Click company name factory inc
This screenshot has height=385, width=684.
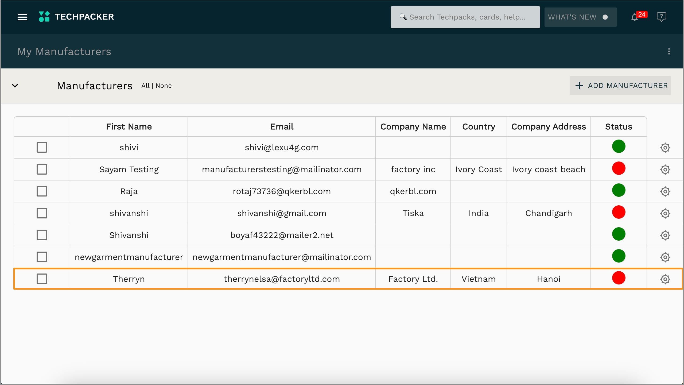(x=413, y=169)
